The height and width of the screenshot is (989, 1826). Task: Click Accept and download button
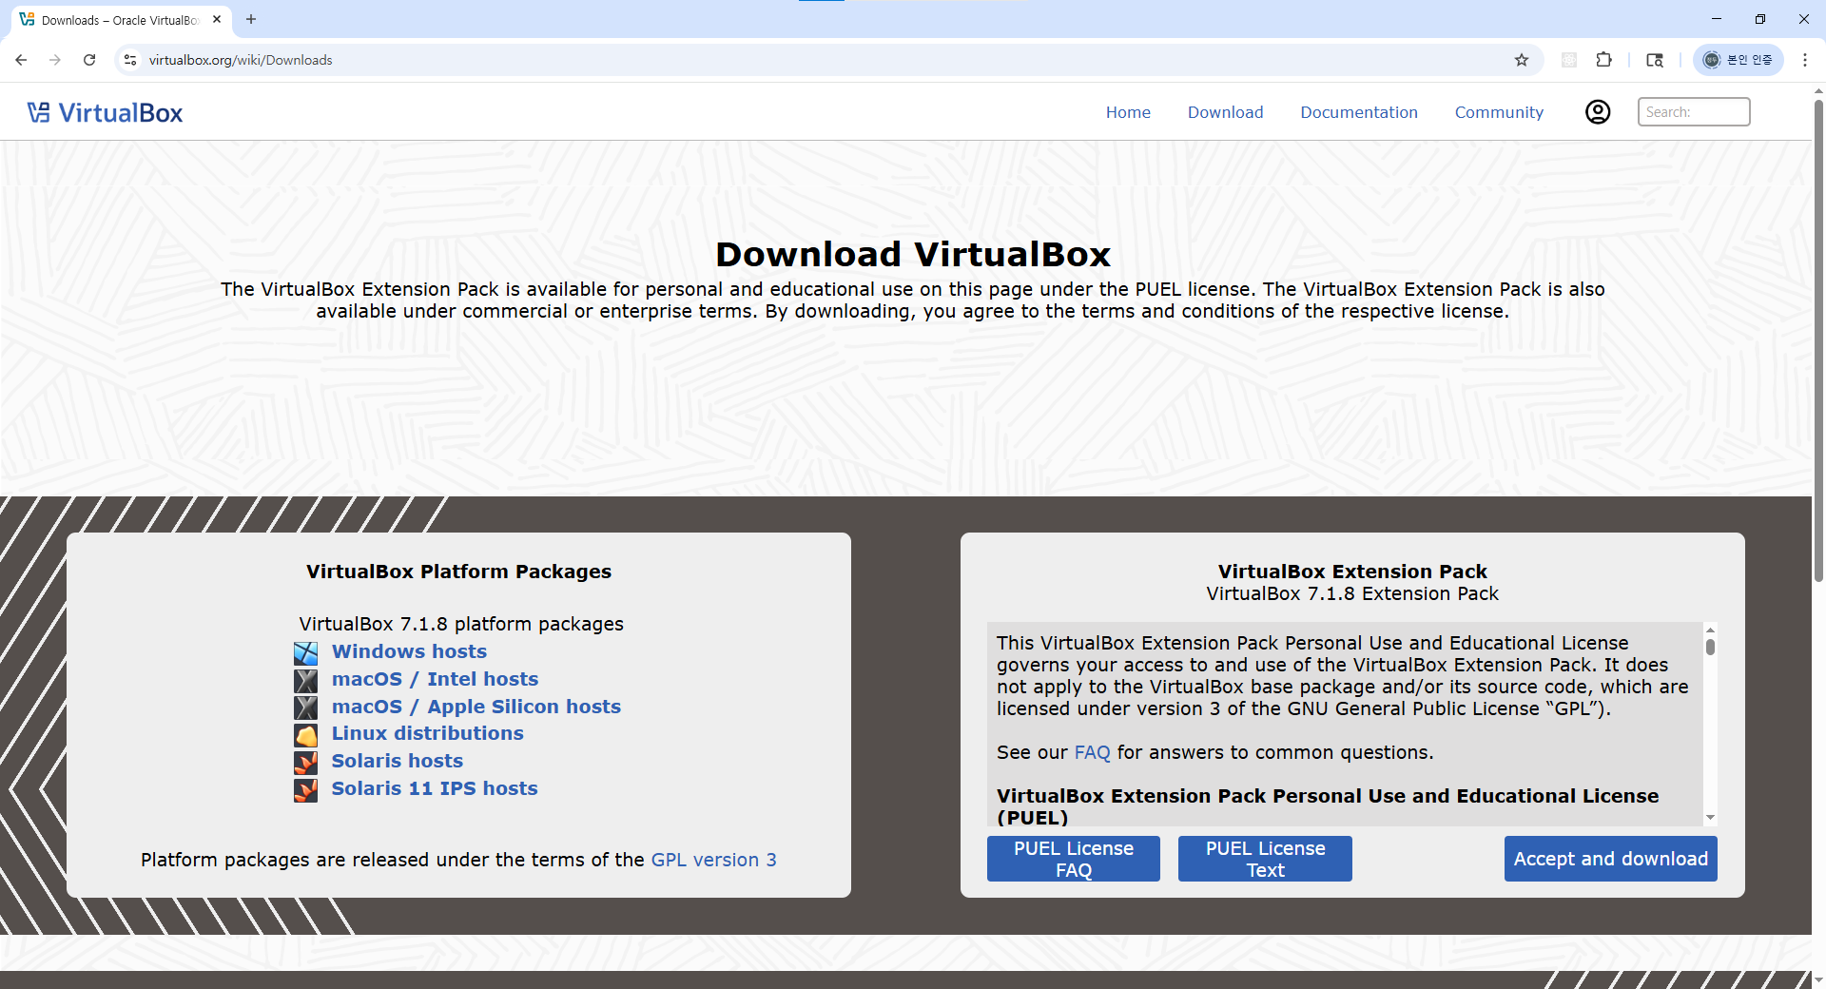pos(1610,859)
